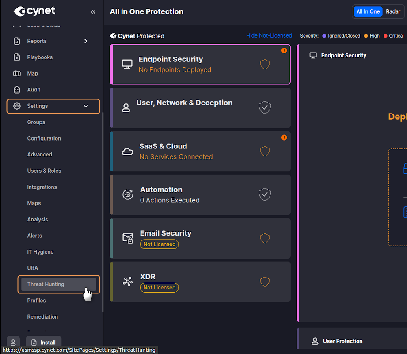The width and height of the screenshot is (407, 354).
Task: Switch to the Radar view
Action: pyautogui.click(x=393, y=12)
